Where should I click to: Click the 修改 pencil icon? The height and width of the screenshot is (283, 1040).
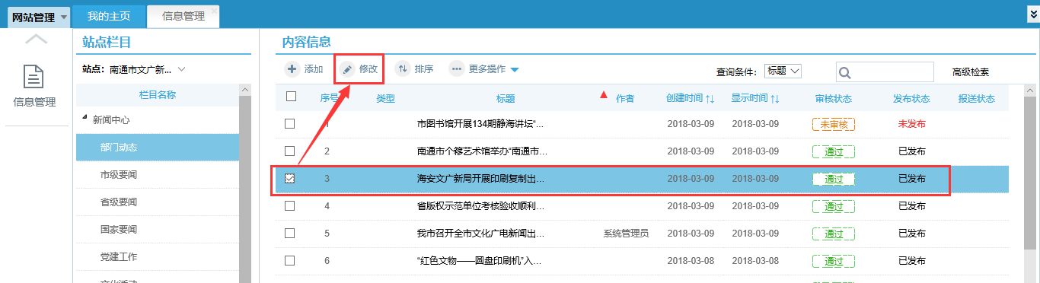[x=347, y=69]
